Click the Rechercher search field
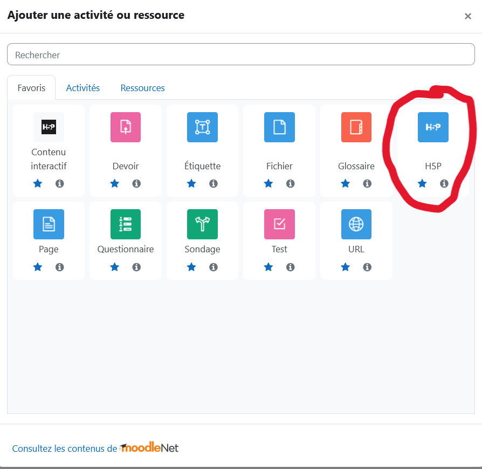This screenshot has height=469, width=482. click(x=241, y=54)
